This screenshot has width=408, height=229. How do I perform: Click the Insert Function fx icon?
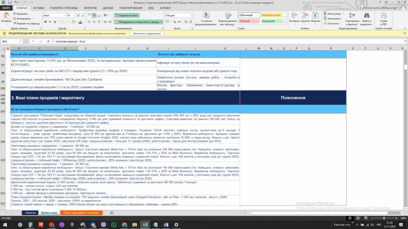47,41
